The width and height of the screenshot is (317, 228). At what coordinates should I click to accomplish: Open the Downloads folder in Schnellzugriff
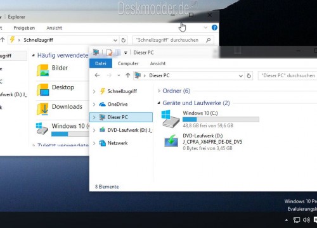[60, 108]
